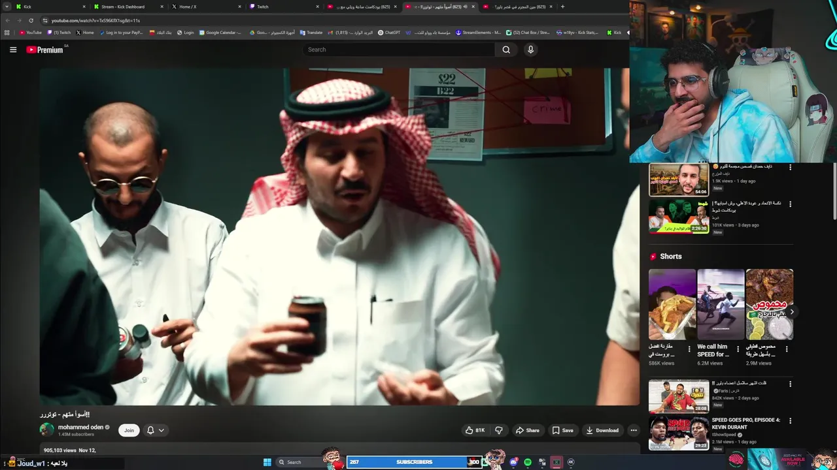Switch to the Kick tab
This screenshot has height=470, width=837.
(x=51, y=7)
